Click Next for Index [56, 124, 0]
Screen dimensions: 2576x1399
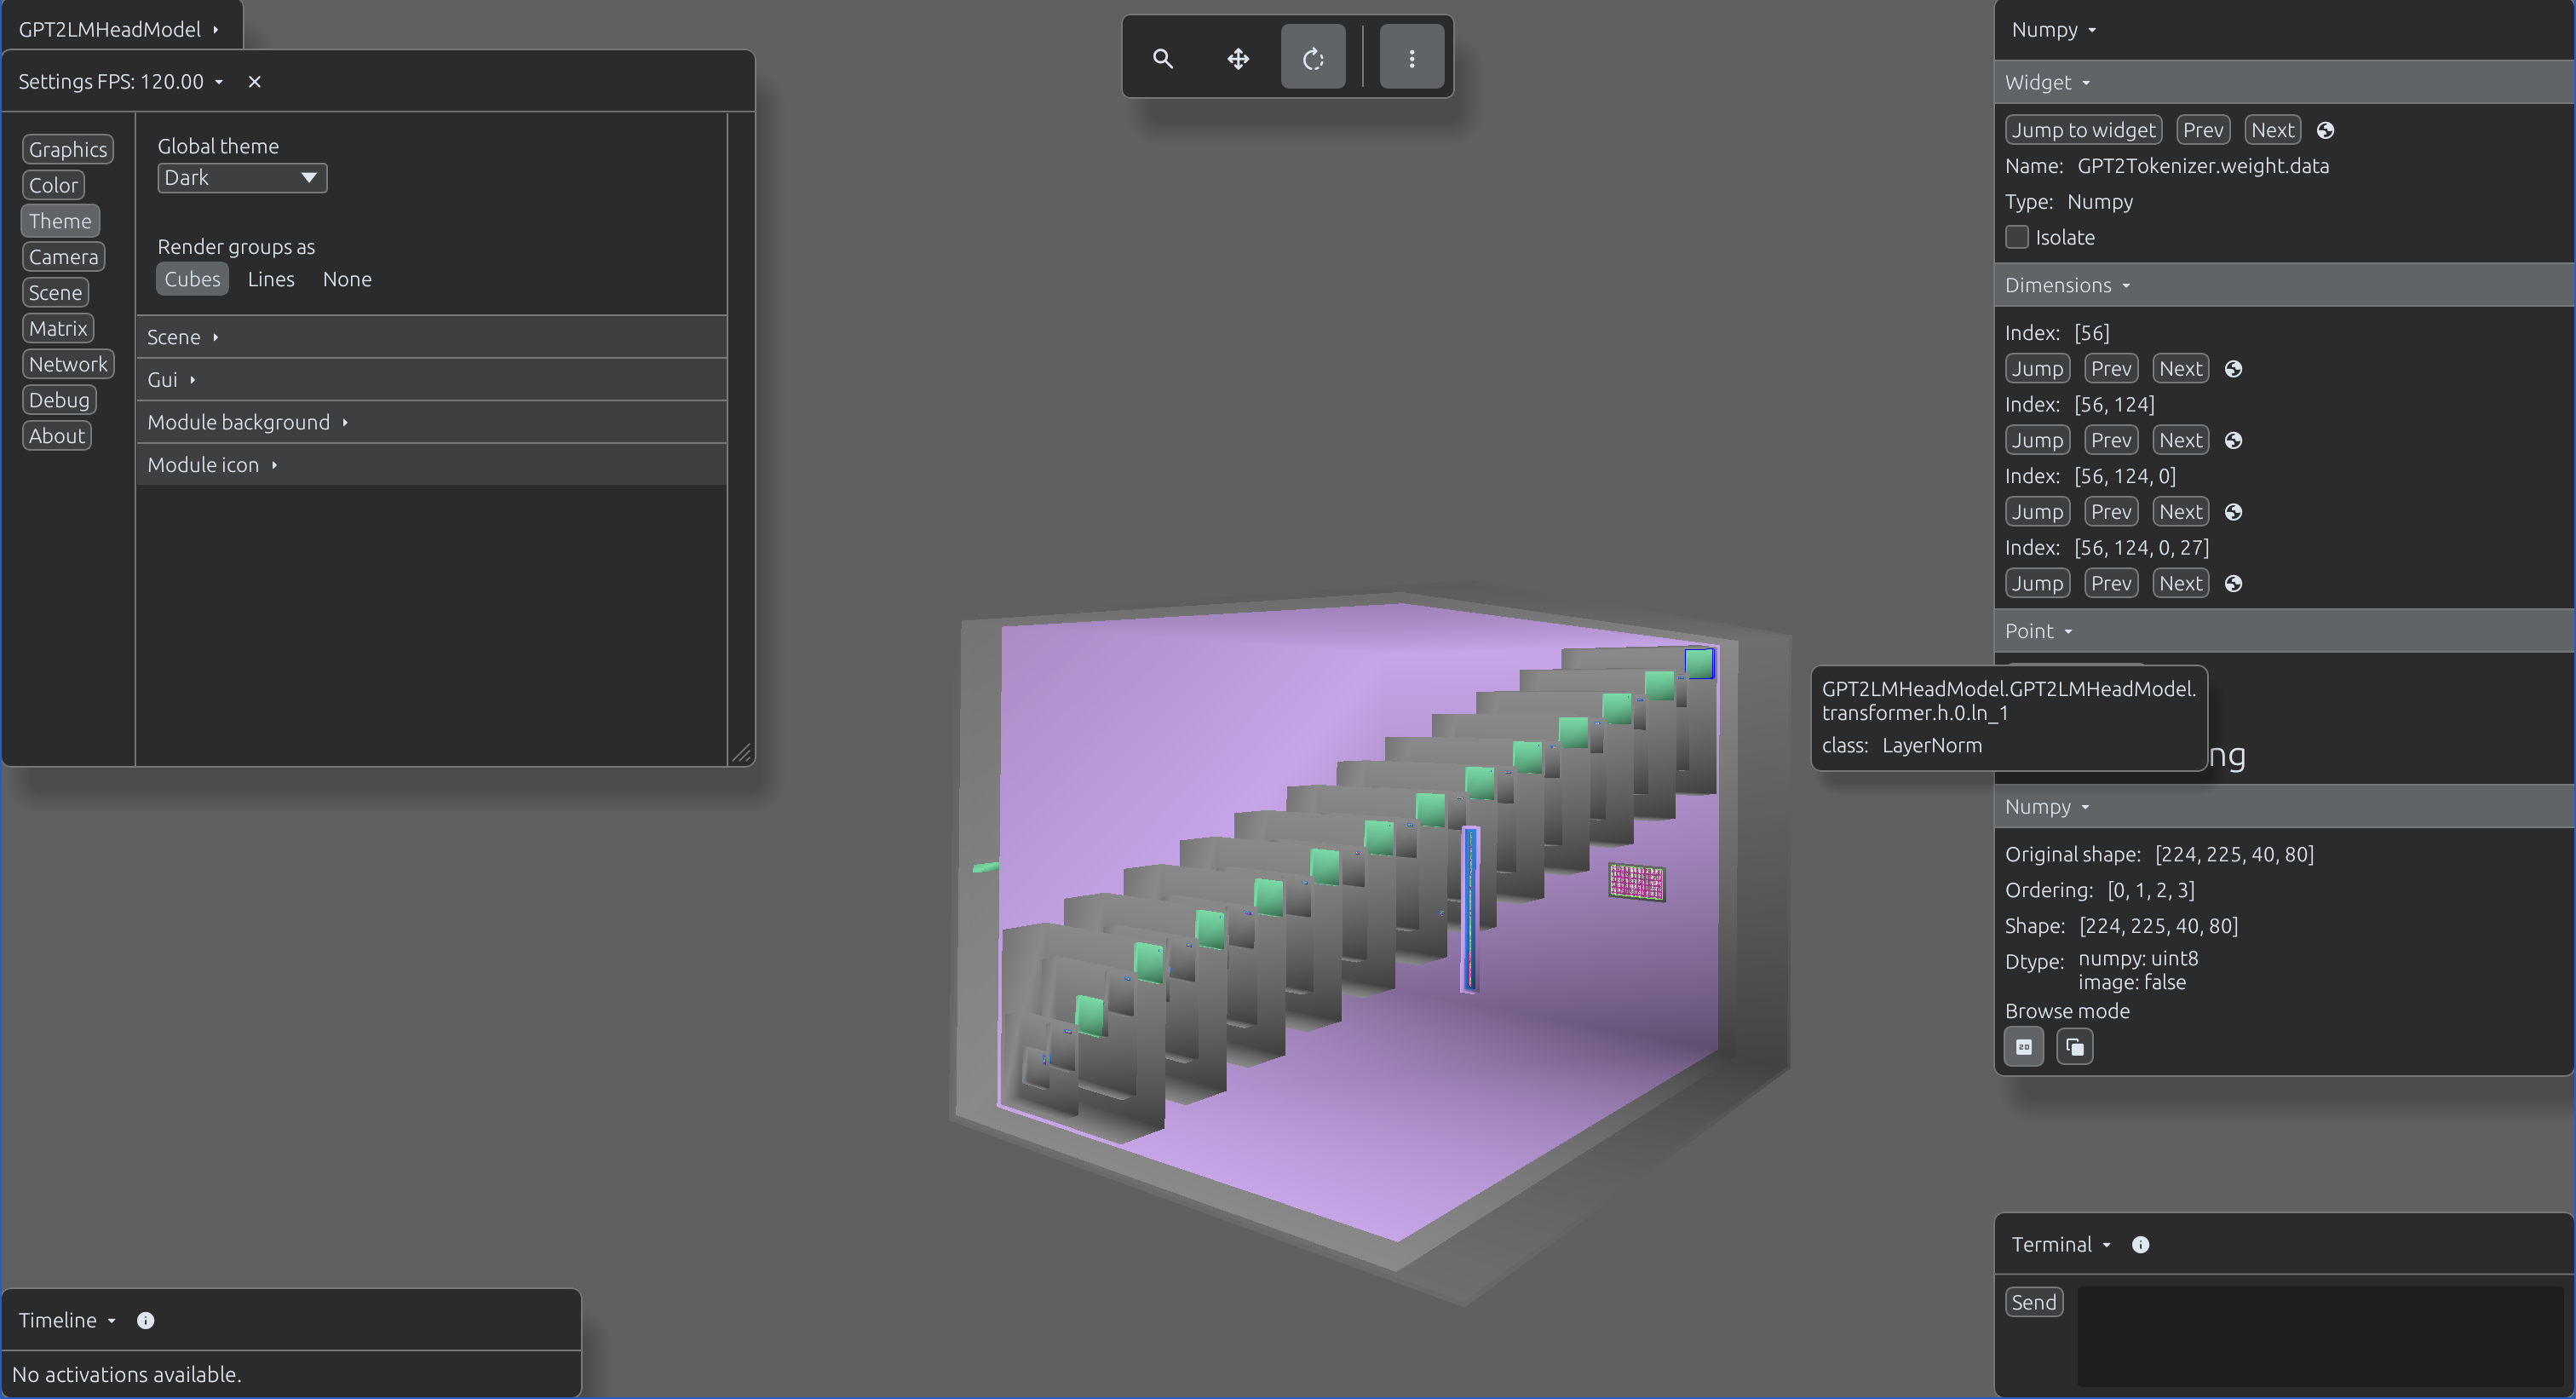[2180, 512]
